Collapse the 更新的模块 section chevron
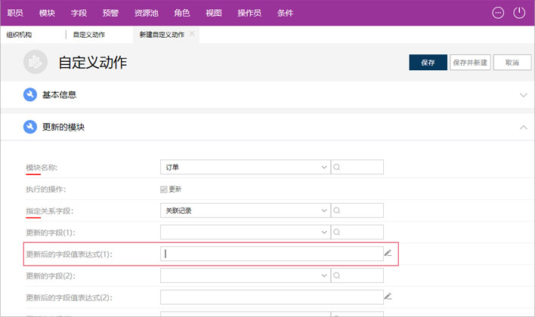The width and height of the screenshot is (535, 317). (523, 127)
